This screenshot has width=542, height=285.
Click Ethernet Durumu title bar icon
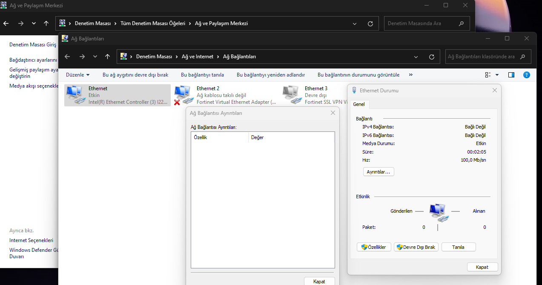354,91
